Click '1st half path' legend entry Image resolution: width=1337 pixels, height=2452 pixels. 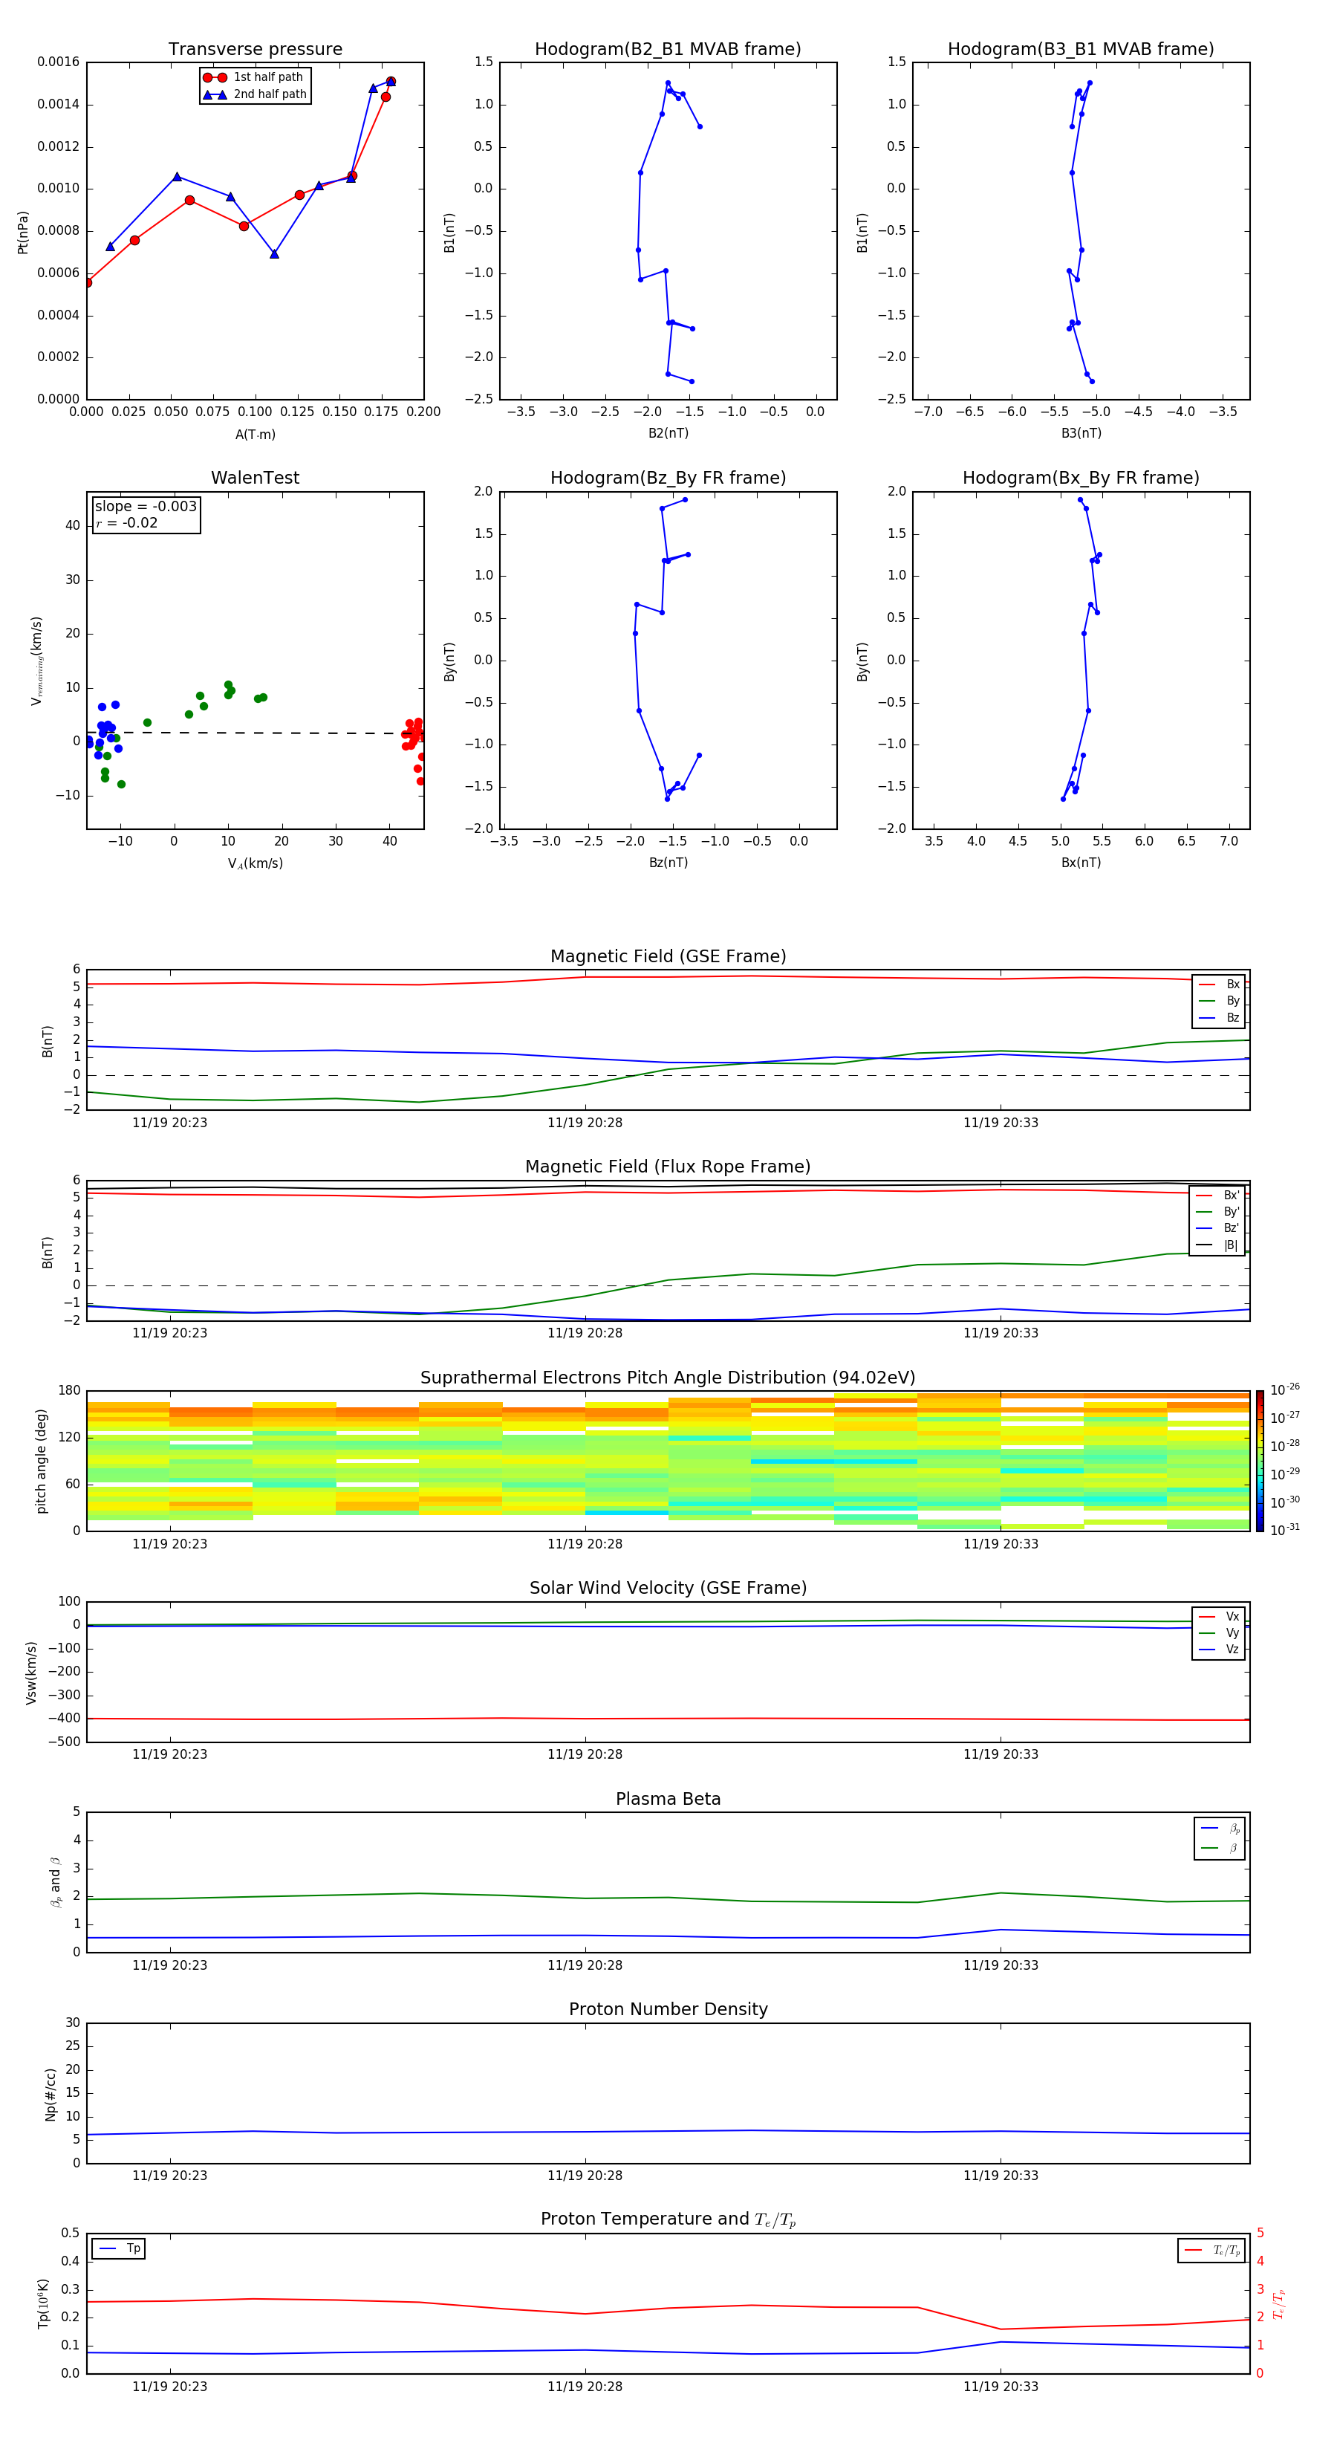pos(254,77)
